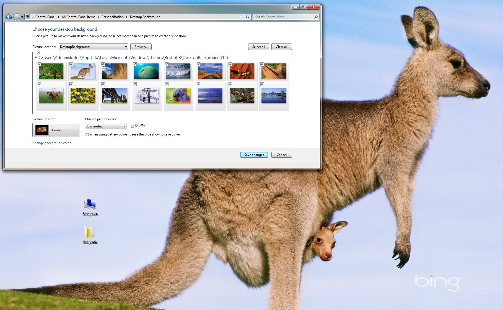Select the wave rock wallpaper thumbnail
Screen dimensions: 503x310
click(115, 71)
